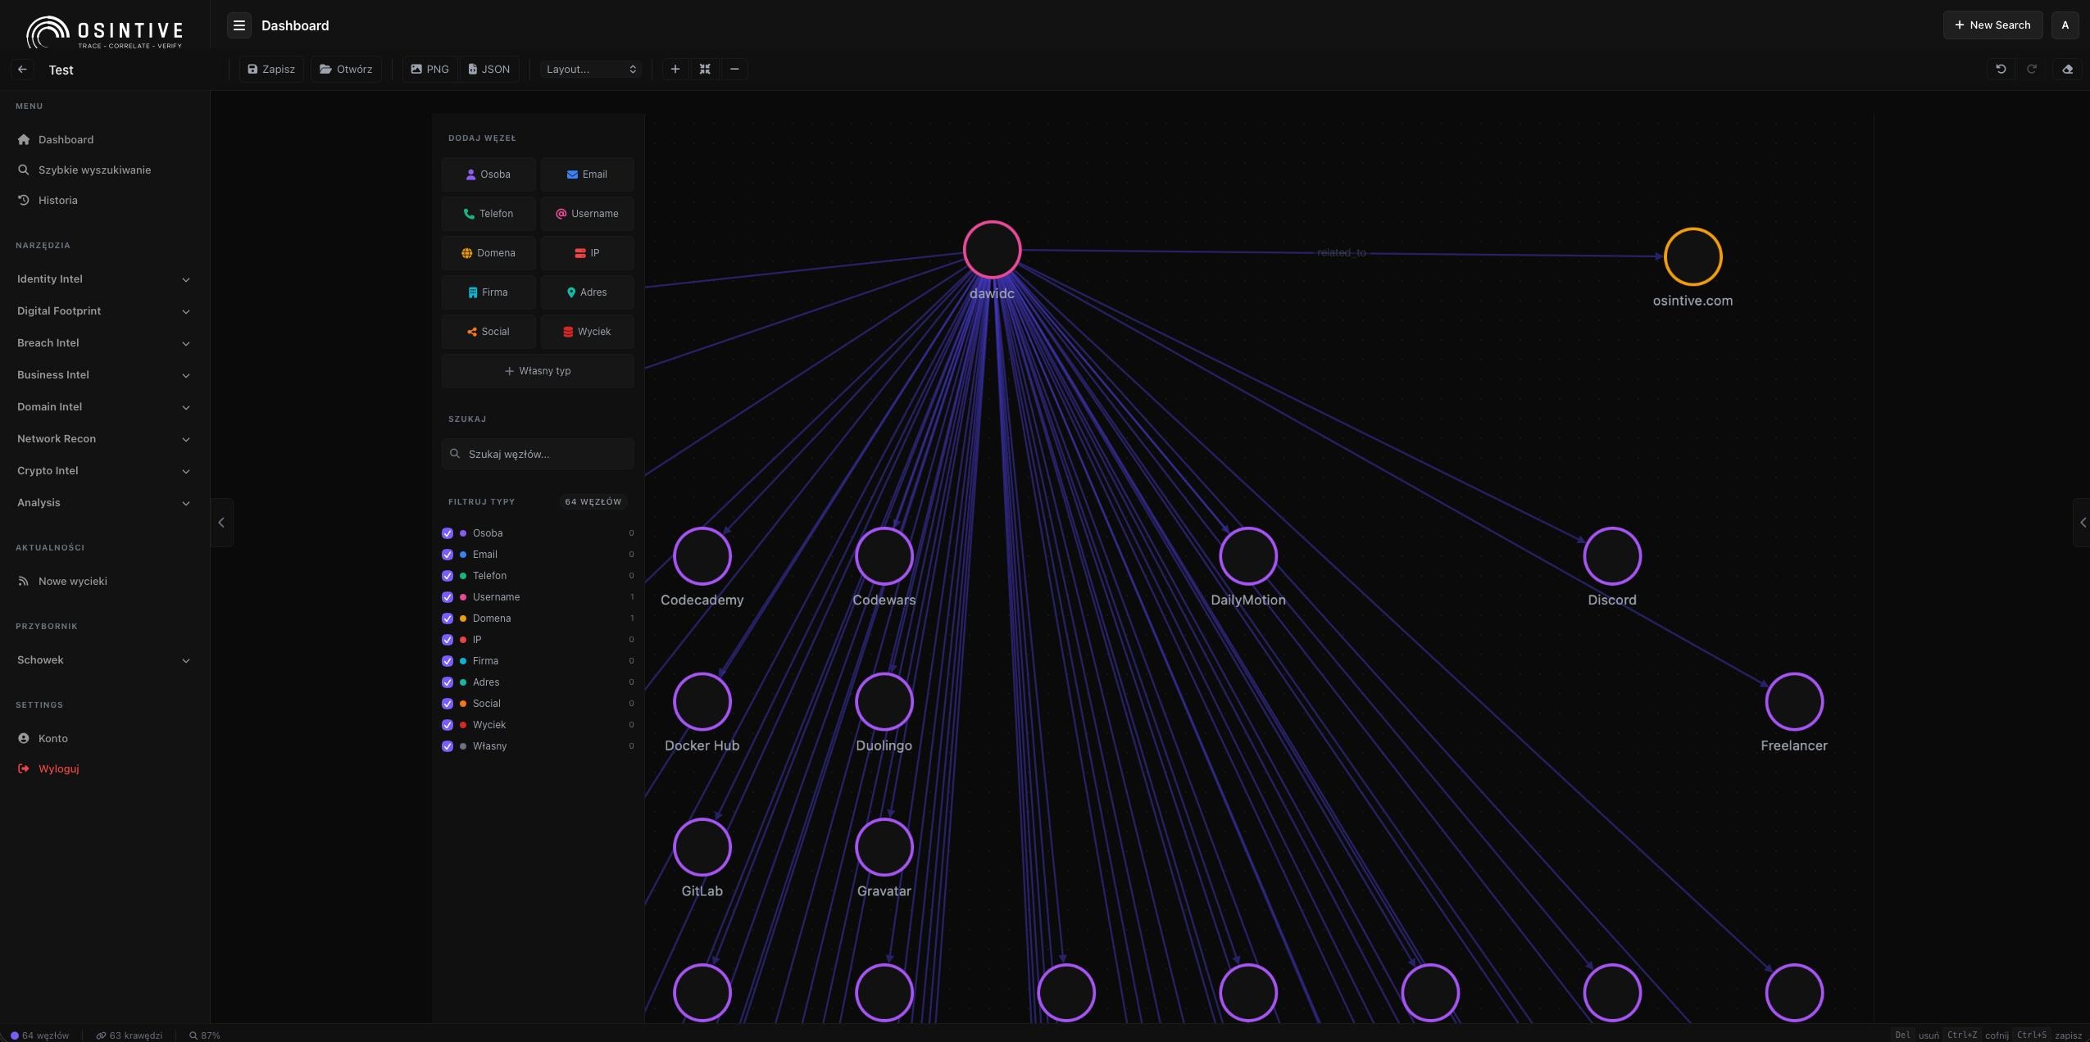Toggle the Wyciek type filter
The image size is (2090, 1042).
tap(448, 725)
